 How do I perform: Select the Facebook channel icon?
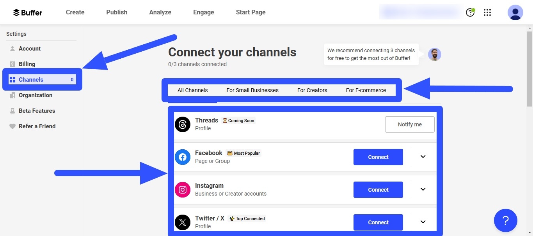(x=182, y=157)
